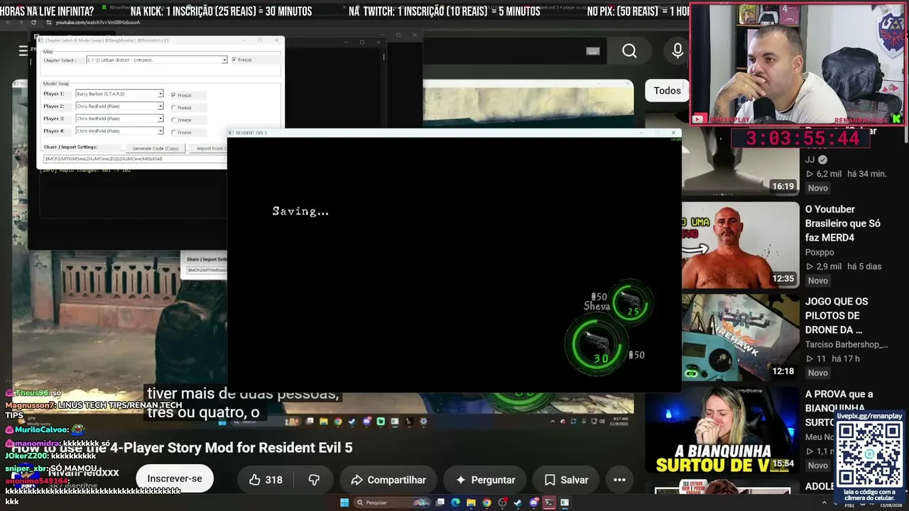Screen dimensions: 909x511
Task: Open more actions ellipsis under video
Action: (619, 480)
